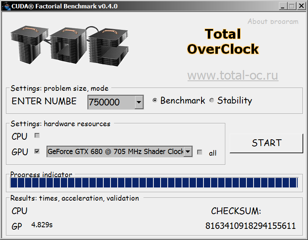Click the app icon in the title bar
Viewport: 308px width, 240px height.
coord(6,6)
